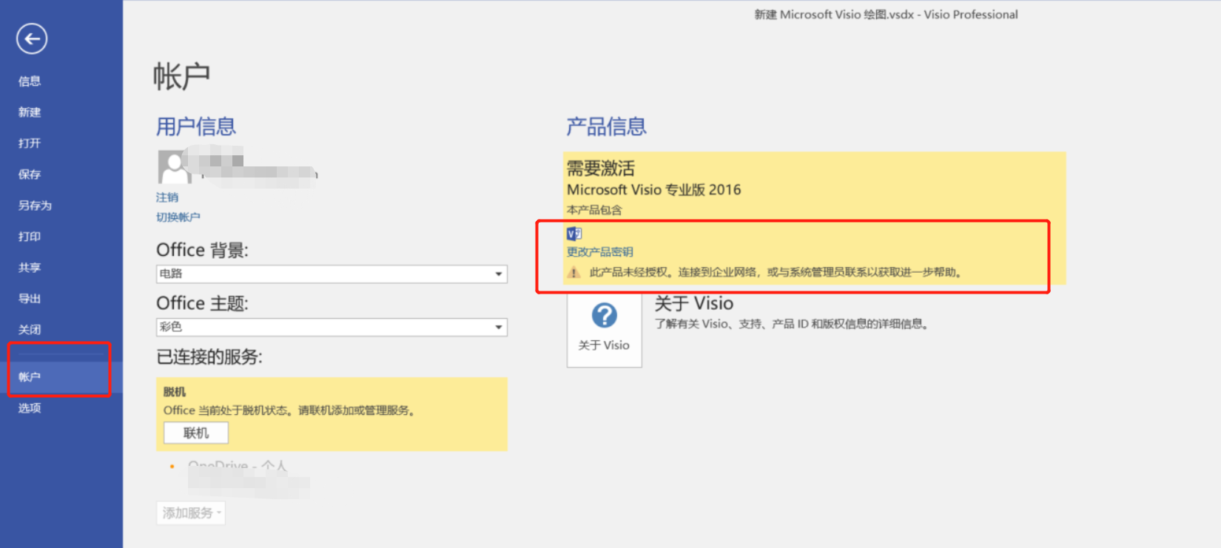The width and height of the screenshot is (1221, 548).
Task: Open the 添加服务 dropdown button
Action: 191,513
